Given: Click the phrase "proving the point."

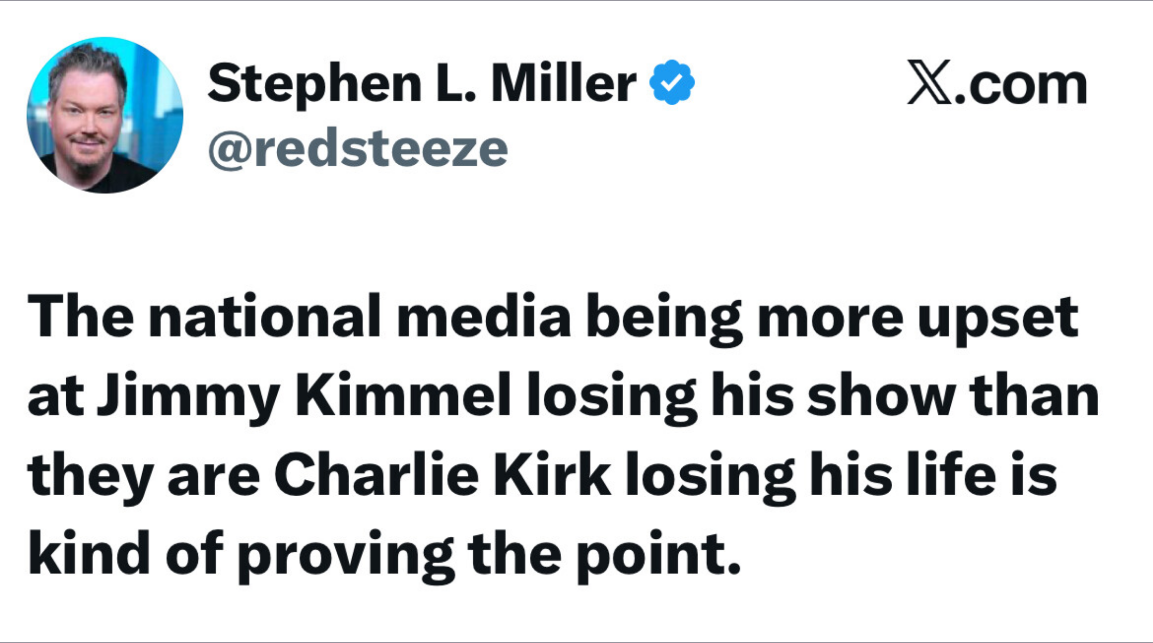Looking at the screenshot, I should click(489, 555).
